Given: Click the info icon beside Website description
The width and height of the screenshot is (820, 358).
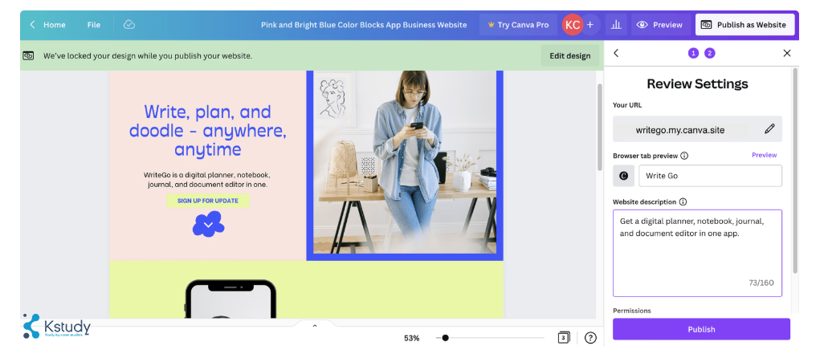Looking at the screenshot, I should (x=682, y=202).
